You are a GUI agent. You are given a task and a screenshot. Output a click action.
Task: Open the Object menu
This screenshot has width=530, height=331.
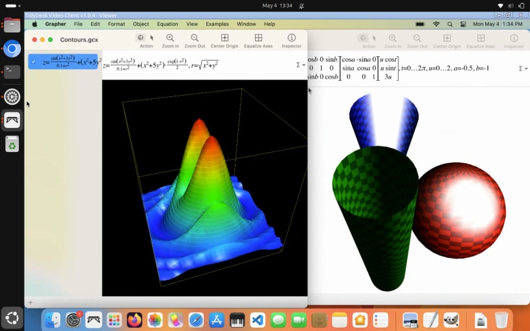(140, 24)
